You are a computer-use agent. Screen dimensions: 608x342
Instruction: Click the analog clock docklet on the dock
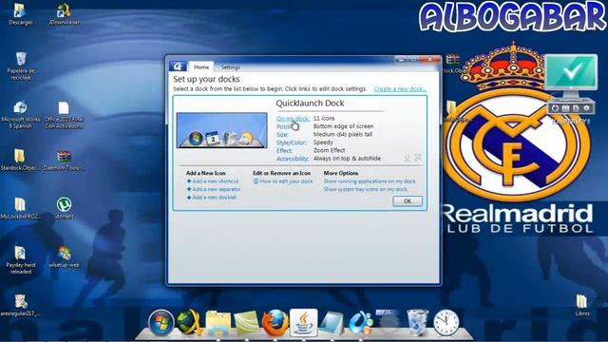446,323
